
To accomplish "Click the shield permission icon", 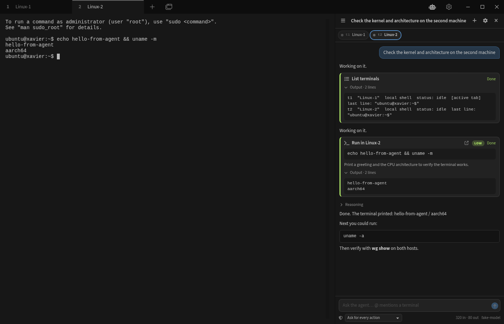I will [341, 318].
